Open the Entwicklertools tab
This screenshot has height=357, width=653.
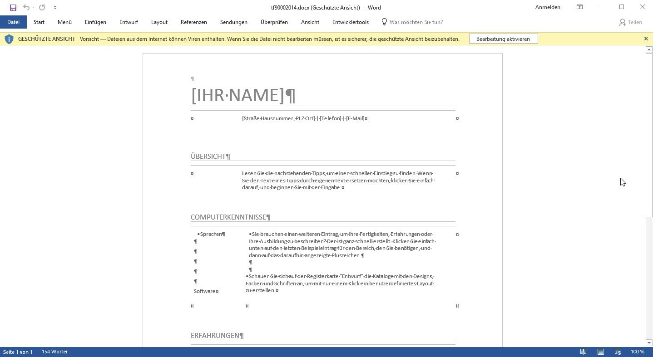pos(351,22)
